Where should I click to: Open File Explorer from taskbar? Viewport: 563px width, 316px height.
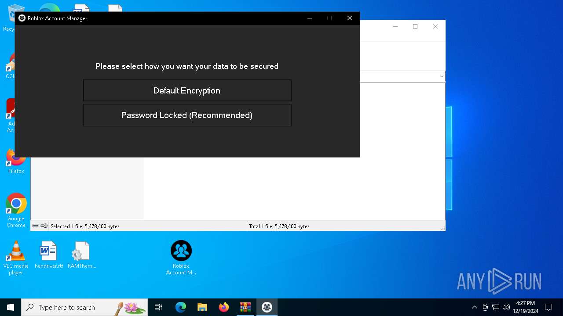[x=202, y=307]
